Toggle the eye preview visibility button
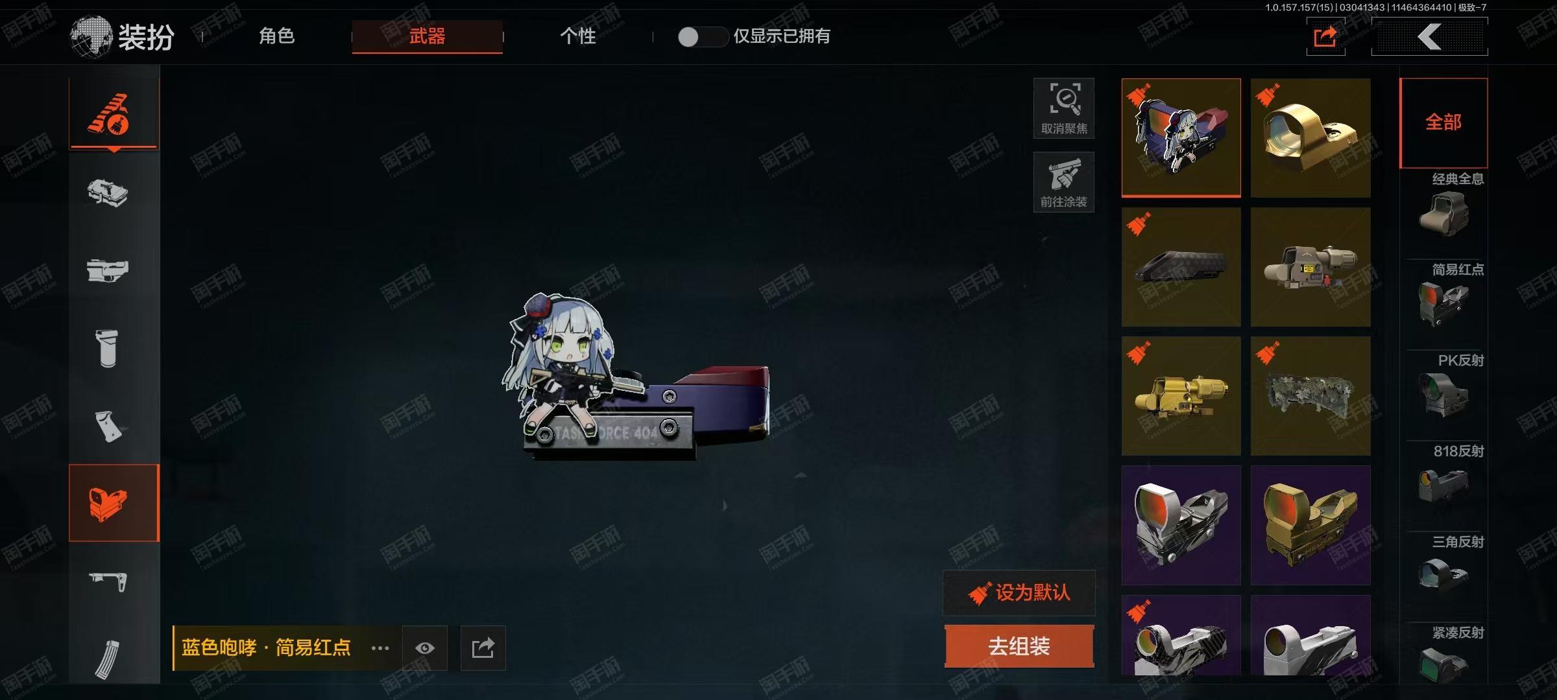The image size is (1557, 700). pos(425,648)
